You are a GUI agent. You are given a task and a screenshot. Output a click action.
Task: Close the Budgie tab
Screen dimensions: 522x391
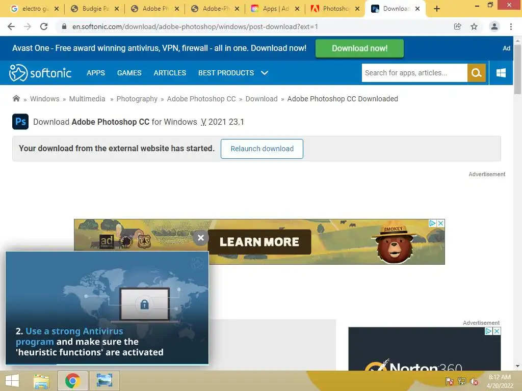tap(117, 9)
